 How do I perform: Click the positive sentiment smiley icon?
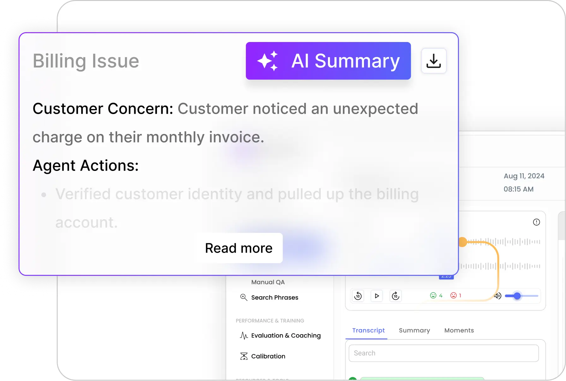tap(433, 295)
